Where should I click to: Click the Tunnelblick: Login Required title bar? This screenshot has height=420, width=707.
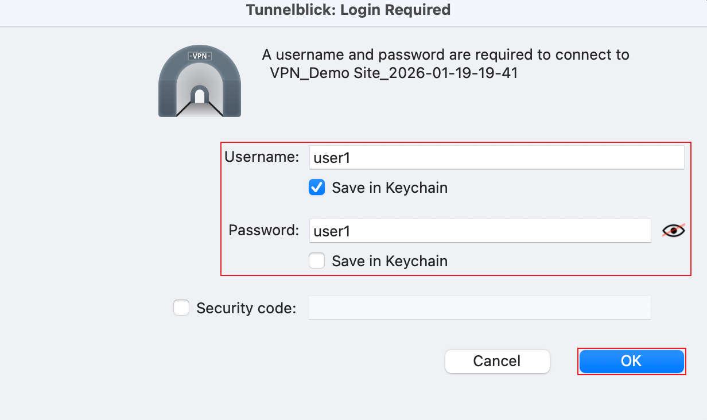click(347, 10)
